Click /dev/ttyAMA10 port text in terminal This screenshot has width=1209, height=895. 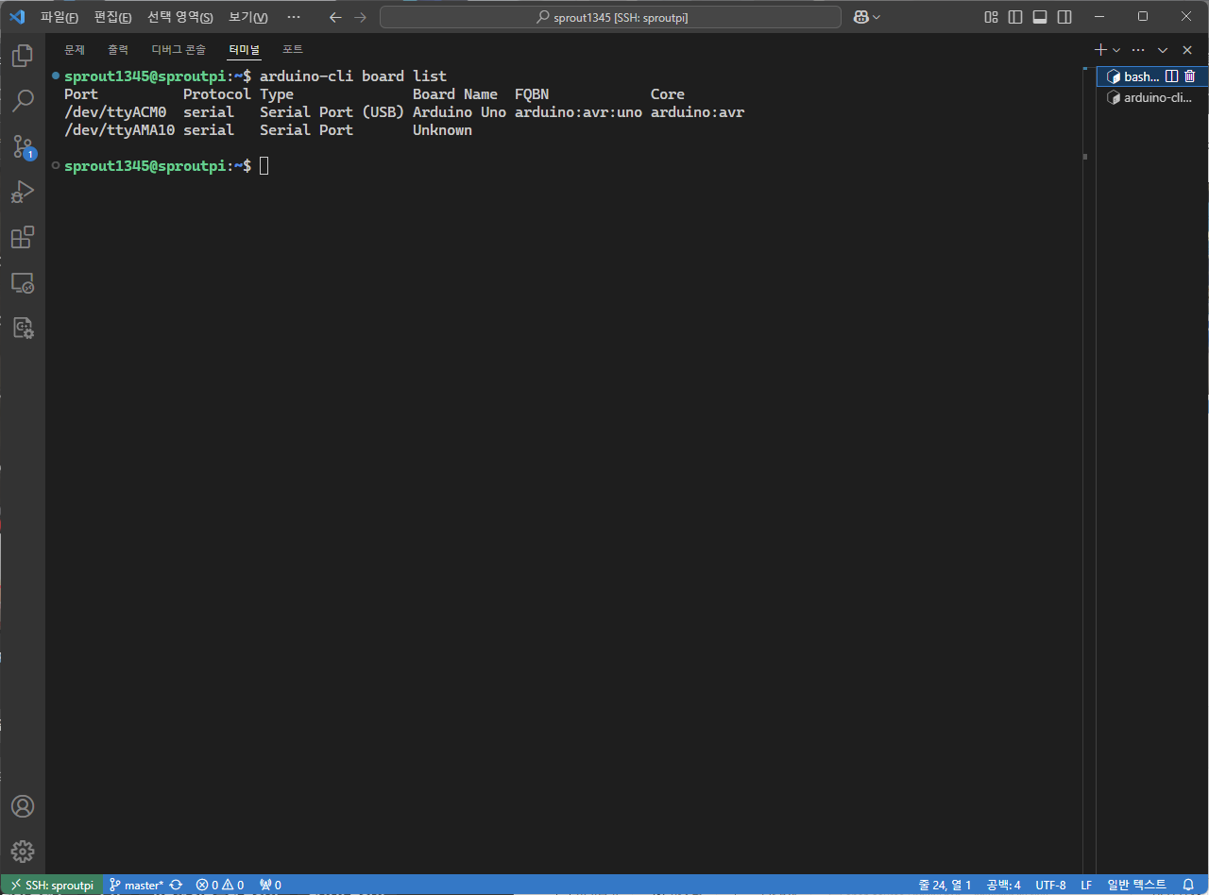point(119,130)
